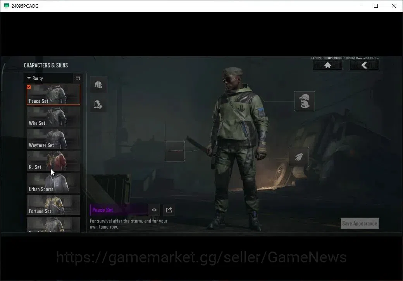Screen dimensions: 403x281
Task: Open the outfit sets category icon
Action: tap(98, 84)
